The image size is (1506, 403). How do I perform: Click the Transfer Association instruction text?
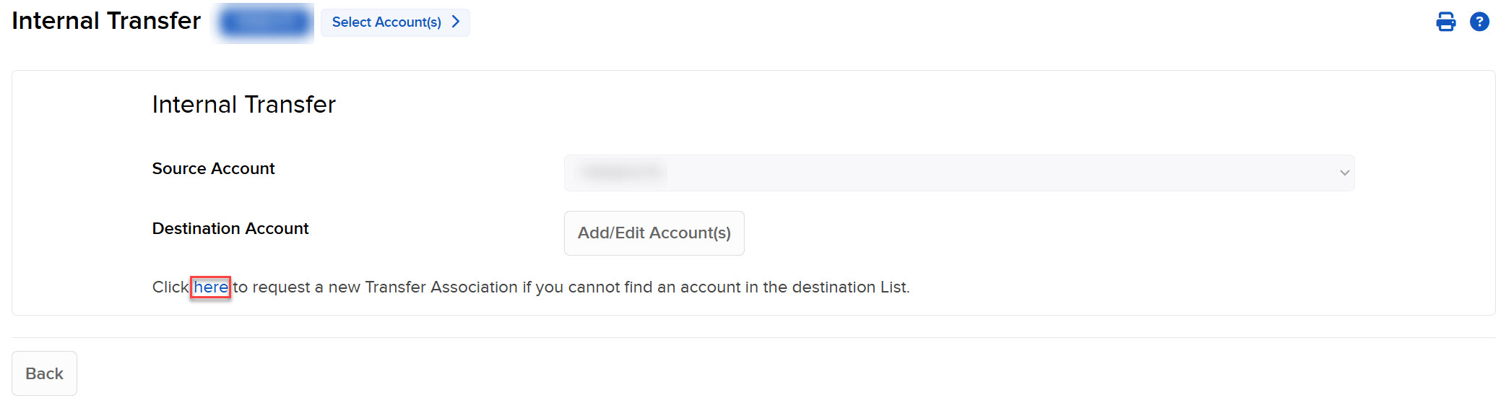point(531,287)
